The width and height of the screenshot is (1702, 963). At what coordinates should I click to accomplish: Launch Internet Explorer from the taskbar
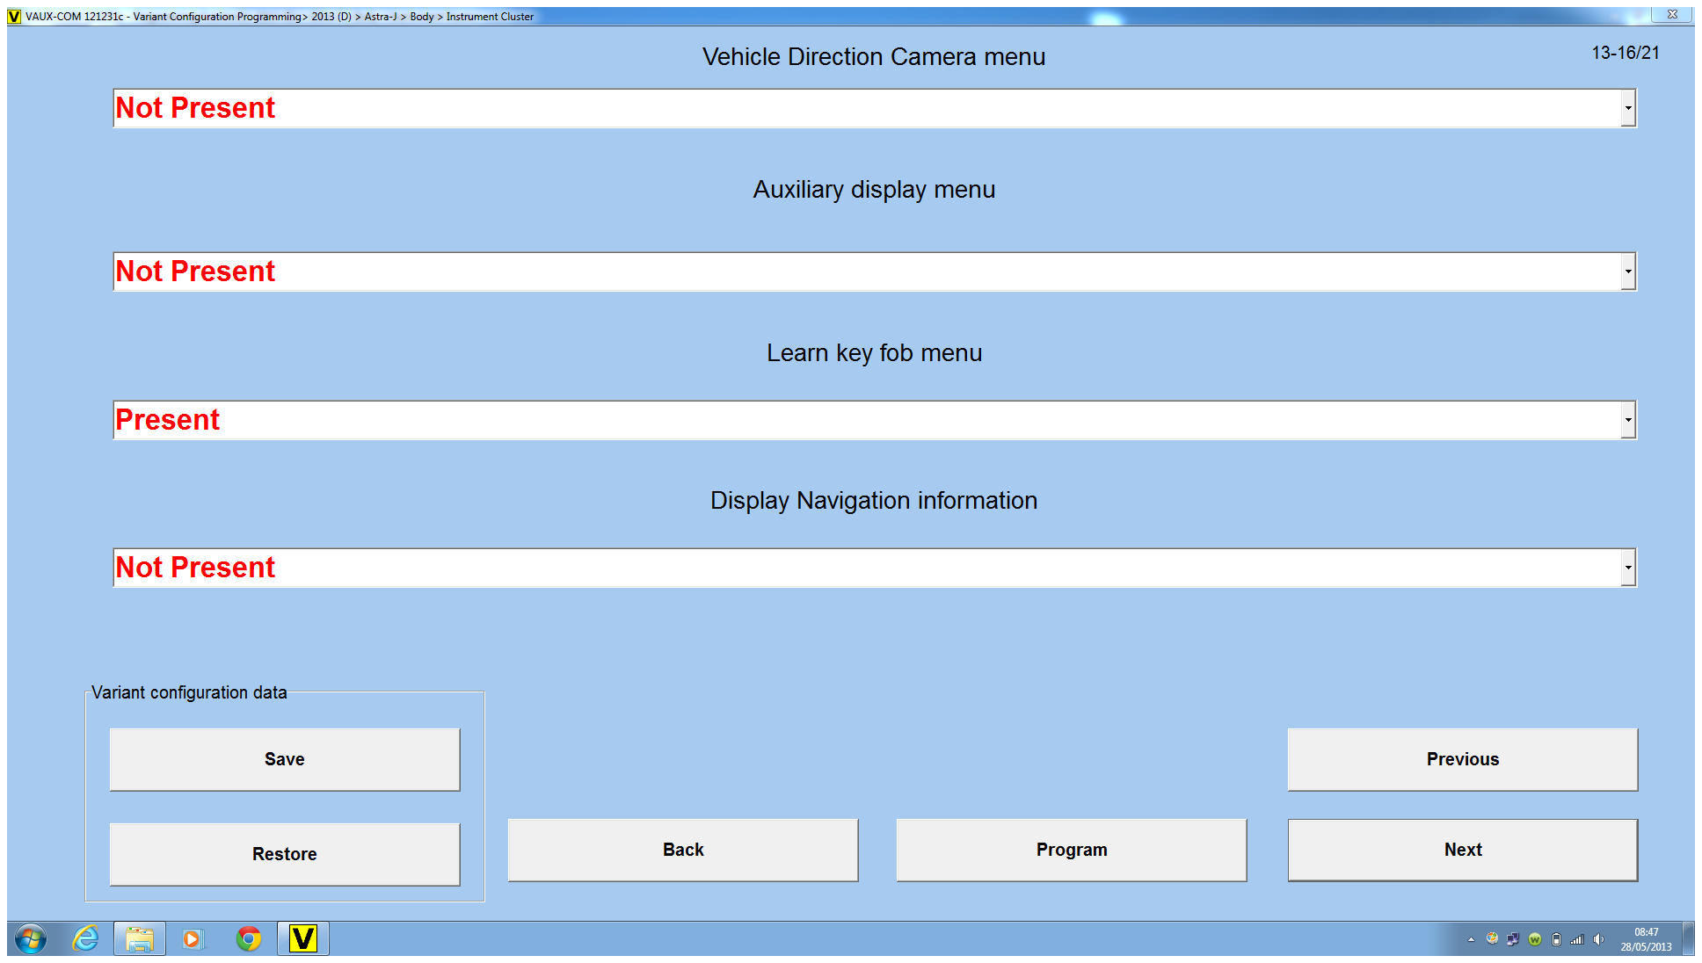pos(85,938)
